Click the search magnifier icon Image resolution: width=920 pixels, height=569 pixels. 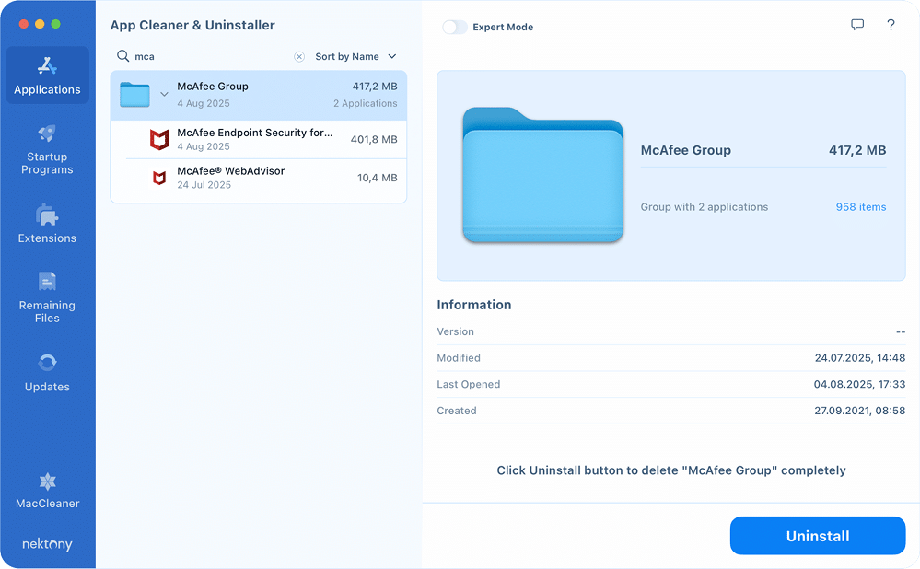[122, 56]
